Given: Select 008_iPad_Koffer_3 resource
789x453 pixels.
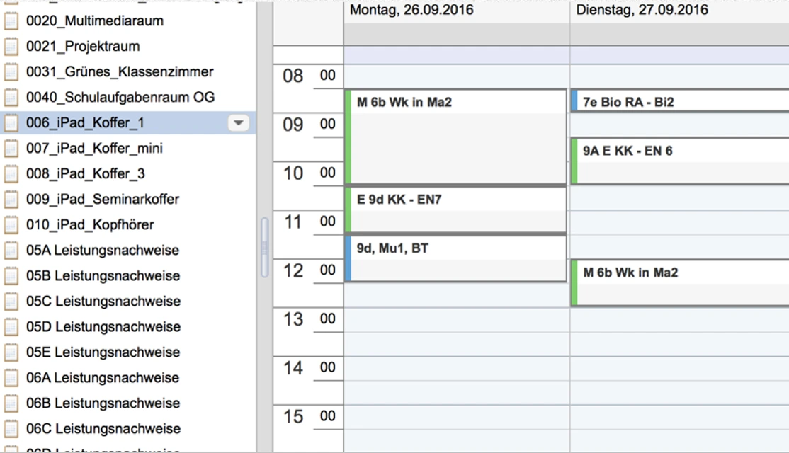Looking at the screenshot, I should pyautogui.click(x=85, y=174).
